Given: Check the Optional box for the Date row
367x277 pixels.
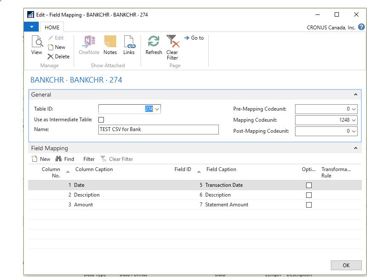Looking at the screenshot, I should tap(309, 186).
